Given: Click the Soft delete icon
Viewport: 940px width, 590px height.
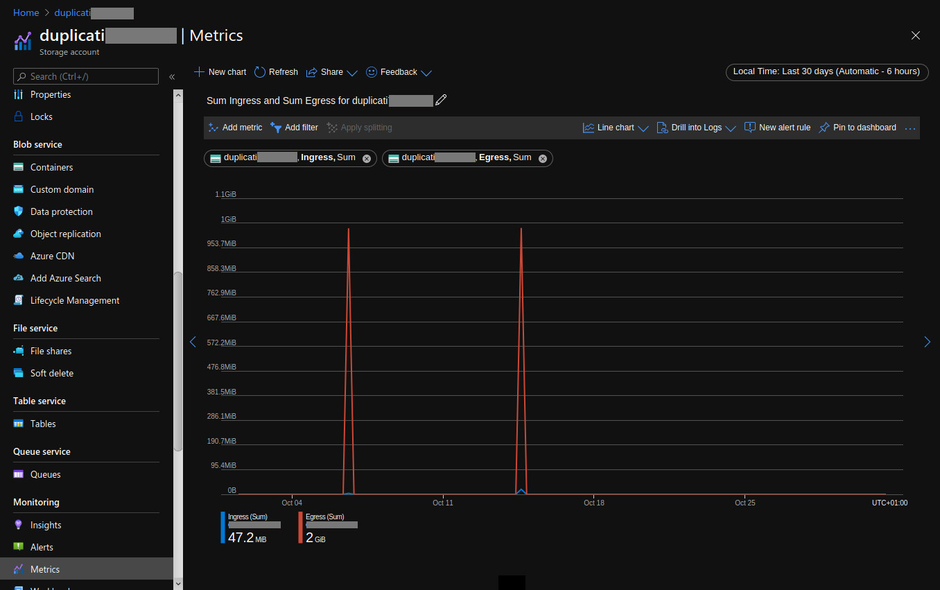Looking at the screenshot, I should point(19,373).
